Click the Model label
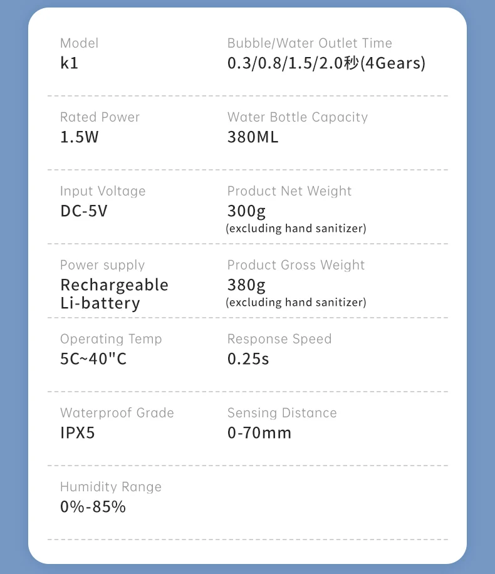This screenshot has width=495, height=574. tap(79, 43)
